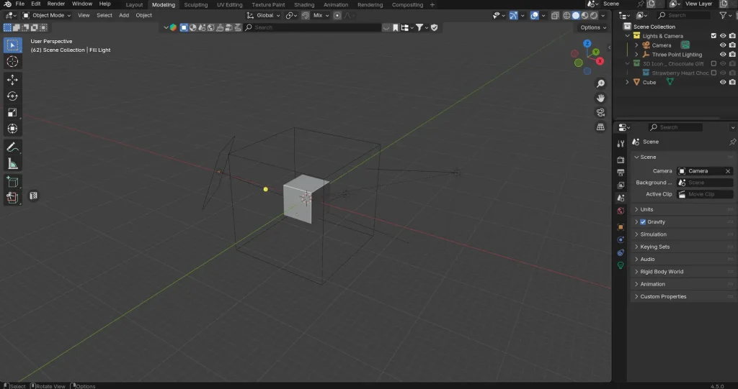Select the Add Cube tool

12,182
